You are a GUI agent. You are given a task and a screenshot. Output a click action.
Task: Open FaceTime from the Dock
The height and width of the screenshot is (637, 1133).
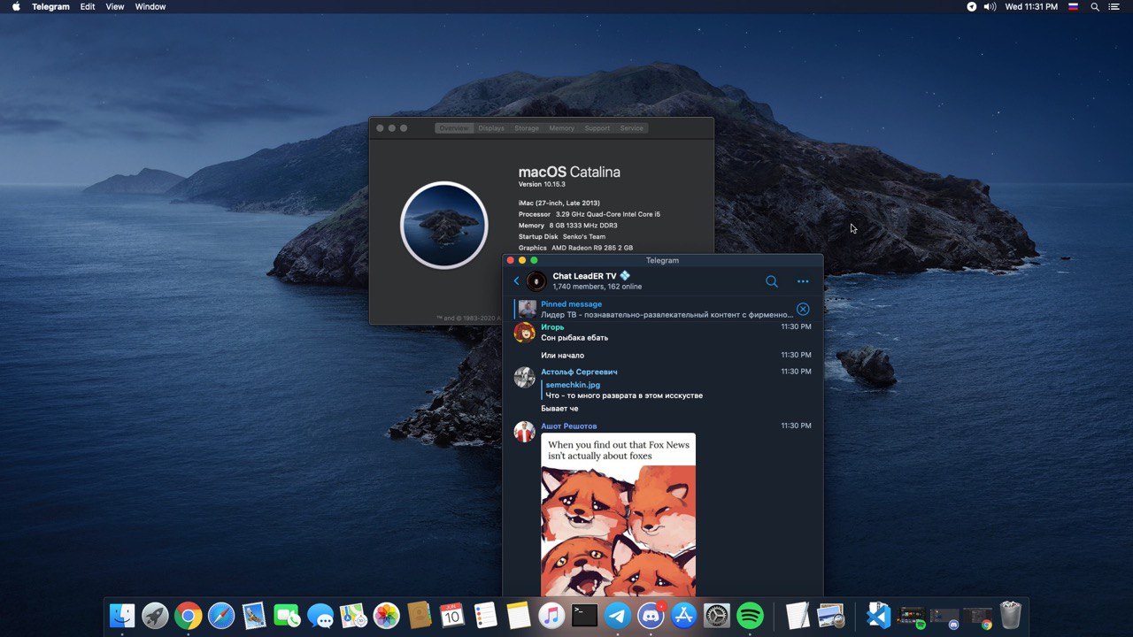click(x=287, y=615)
